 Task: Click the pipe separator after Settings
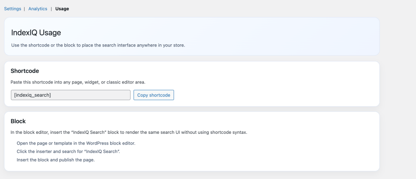[25, 9]
